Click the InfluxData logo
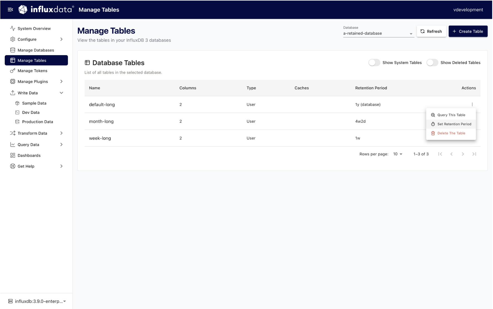This screenshot has width=493, height=309. (23, 9)
